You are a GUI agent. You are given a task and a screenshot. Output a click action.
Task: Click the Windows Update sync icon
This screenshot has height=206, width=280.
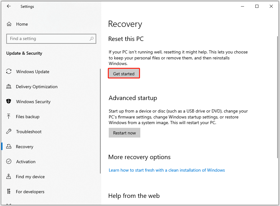pos(9,72)
